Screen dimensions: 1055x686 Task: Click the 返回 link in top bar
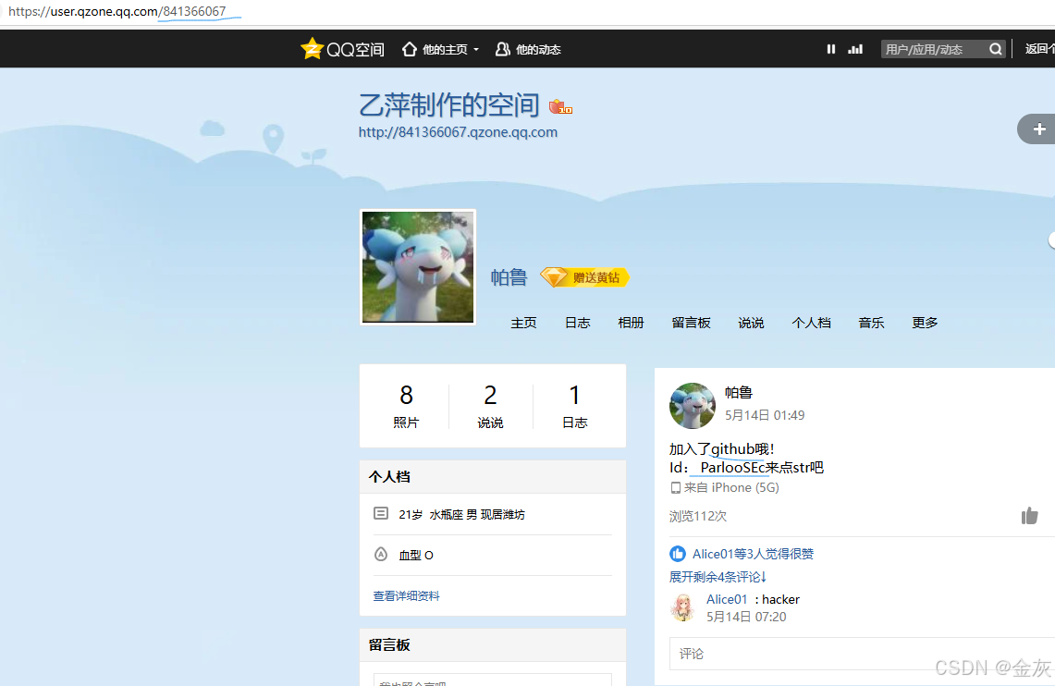click(x=1039, y=49)
